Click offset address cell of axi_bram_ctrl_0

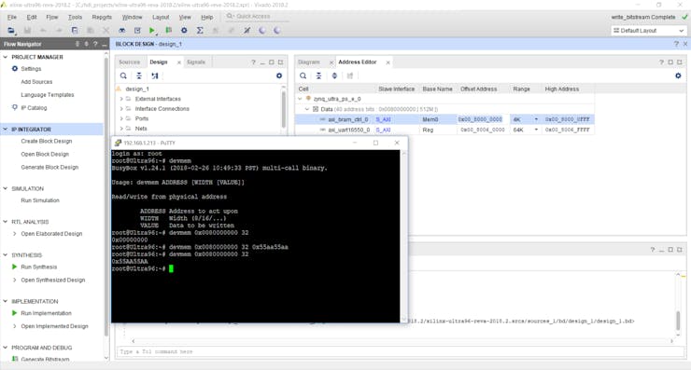480,119
